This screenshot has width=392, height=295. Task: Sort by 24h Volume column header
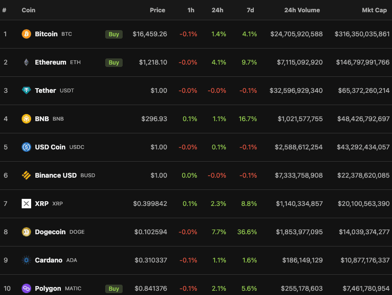pyautogui.click(x=302, y=10)
